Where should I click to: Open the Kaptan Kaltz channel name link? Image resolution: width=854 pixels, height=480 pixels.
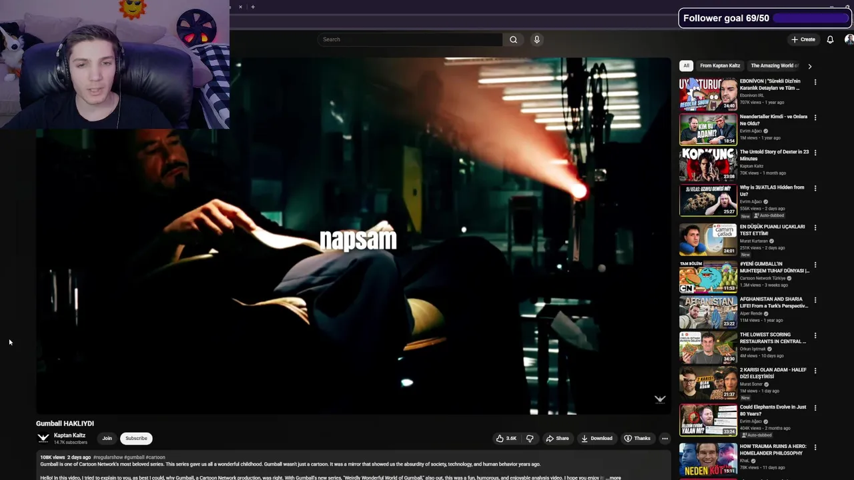(69, 435)
